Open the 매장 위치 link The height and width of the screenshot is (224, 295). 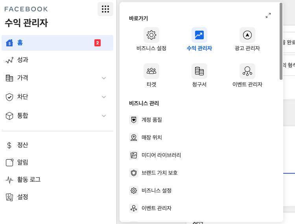click(152, 138)
